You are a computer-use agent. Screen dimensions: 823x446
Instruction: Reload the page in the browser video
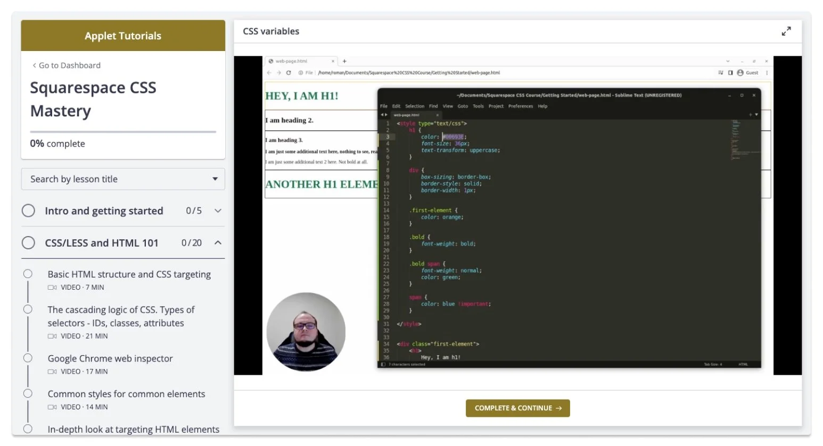289,72
